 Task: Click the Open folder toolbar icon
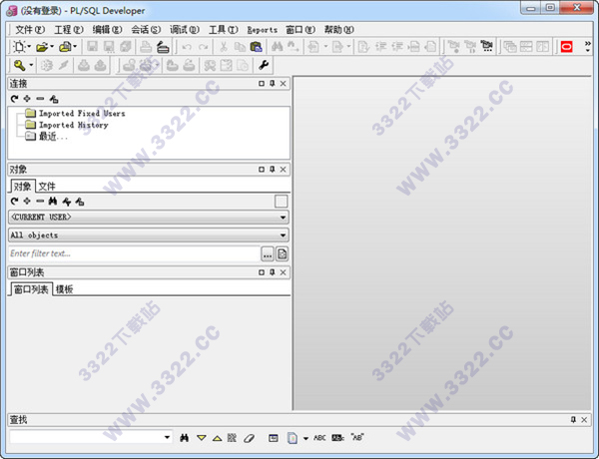pyautogui.click(x=42, y=47)
